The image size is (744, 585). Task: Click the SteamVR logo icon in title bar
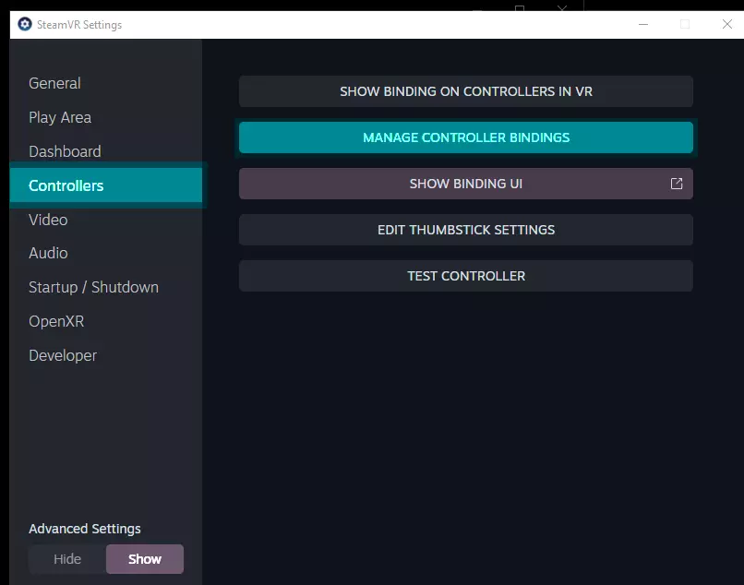[25, 24]
